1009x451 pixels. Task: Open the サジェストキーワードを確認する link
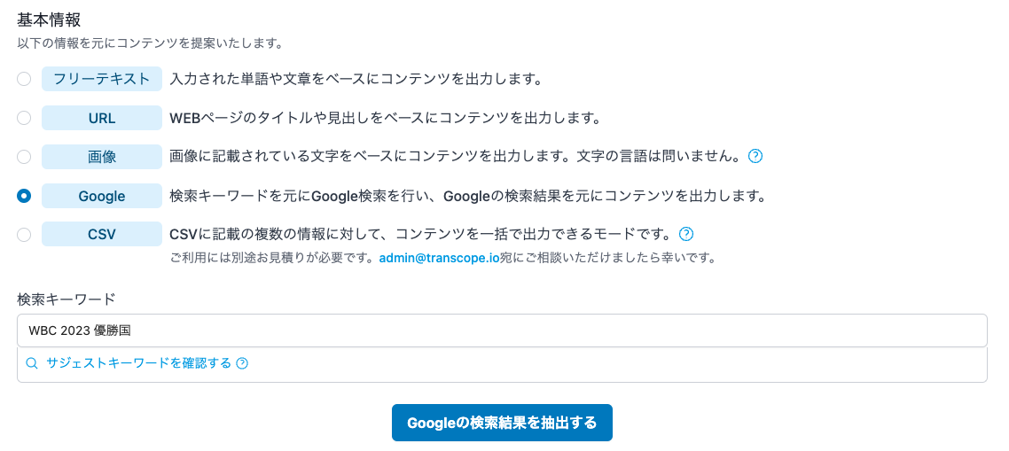point(138,363)
